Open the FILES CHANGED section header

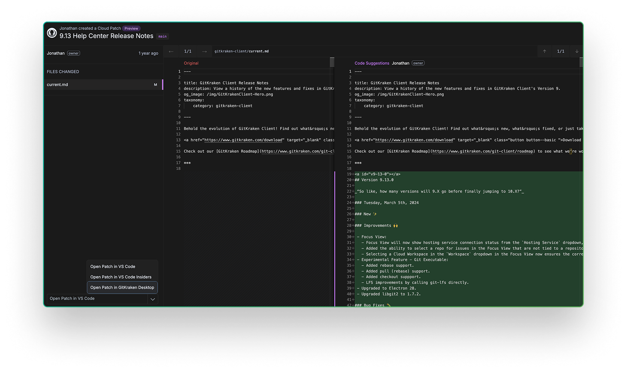click(63, 72)
